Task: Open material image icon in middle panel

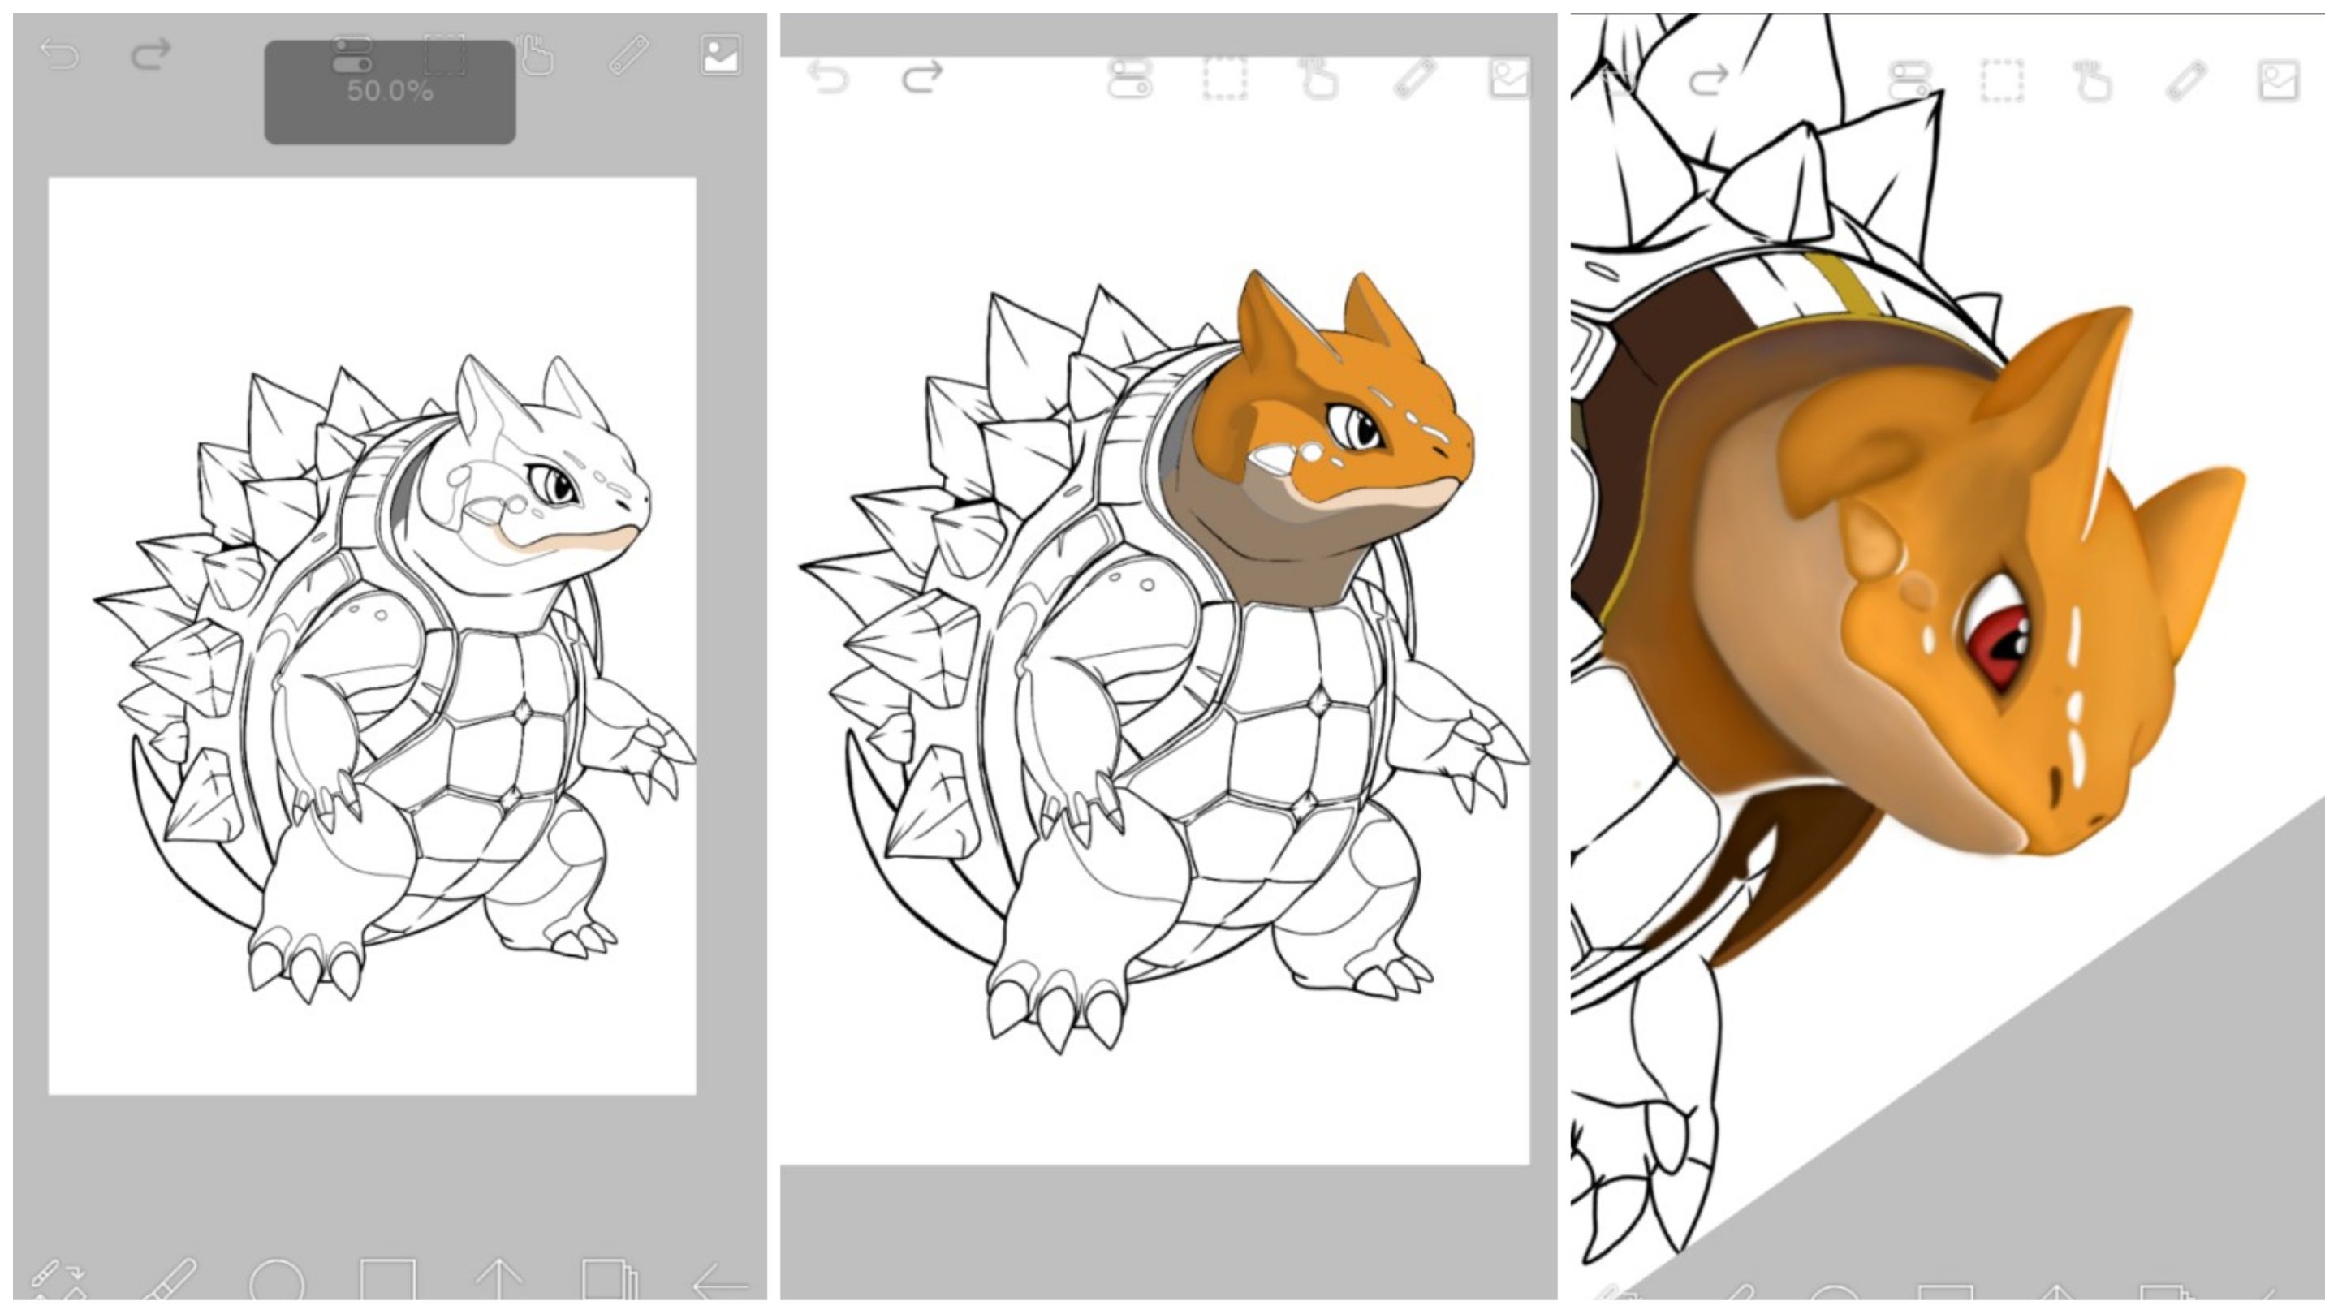Action: tap(1509, 78)
